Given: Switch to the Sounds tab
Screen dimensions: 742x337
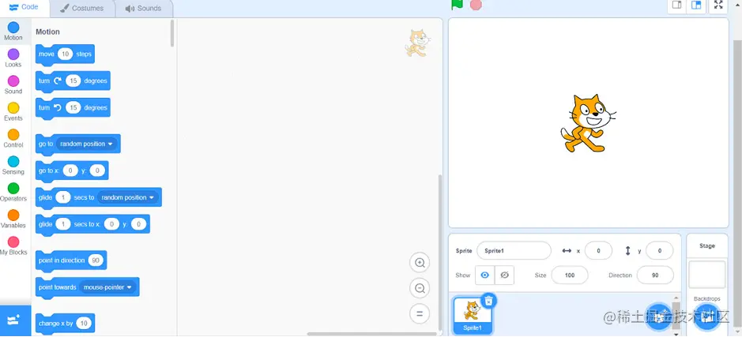Looking at the screenshot, I should click(x=143, y=8).
